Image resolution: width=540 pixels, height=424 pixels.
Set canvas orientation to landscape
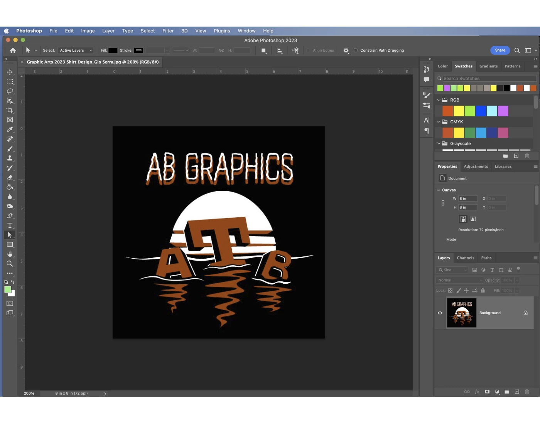(x=473, y=219)
